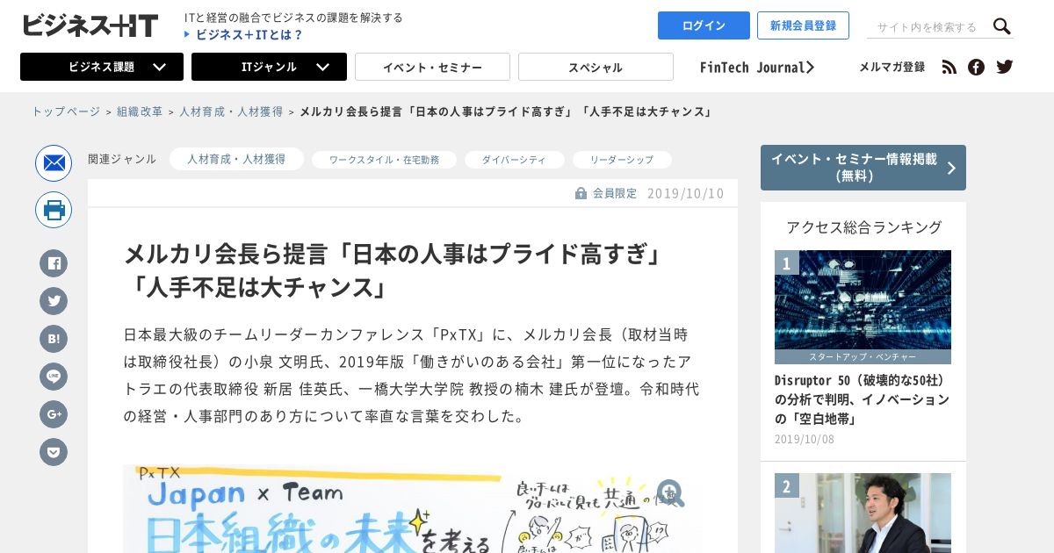The image size is (1054, 553).
Task: Bookmark with Hatena B! icon
Action: (x=54, y=339)
